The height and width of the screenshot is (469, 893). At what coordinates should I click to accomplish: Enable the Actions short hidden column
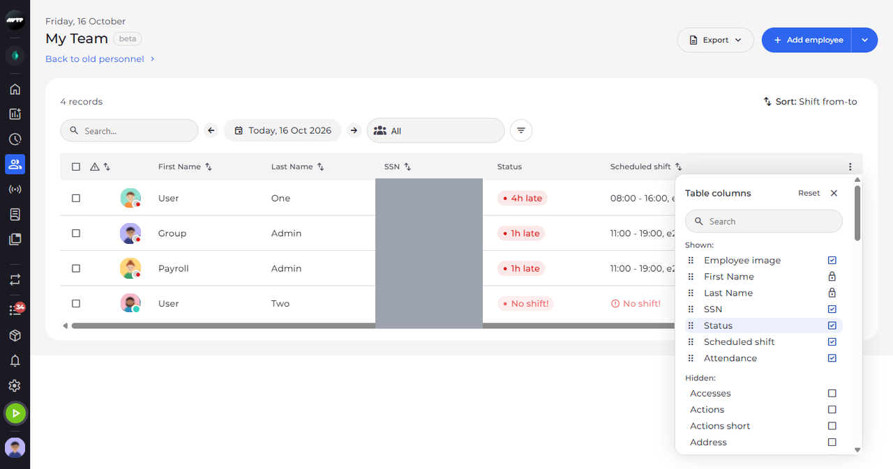(832, 426)
